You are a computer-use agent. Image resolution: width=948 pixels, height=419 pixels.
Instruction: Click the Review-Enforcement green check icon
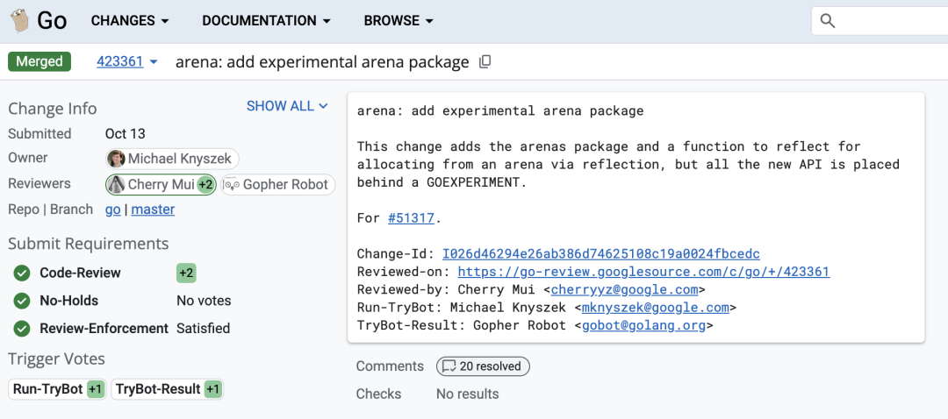[x=22, y=329]
